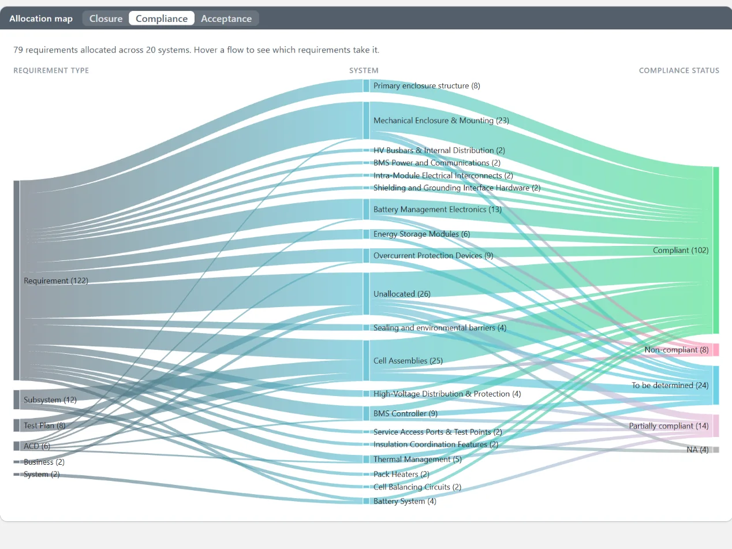The image size is (732, 549).
Task: Click the green Compliant status bar
Action: (x=716, y=251)
